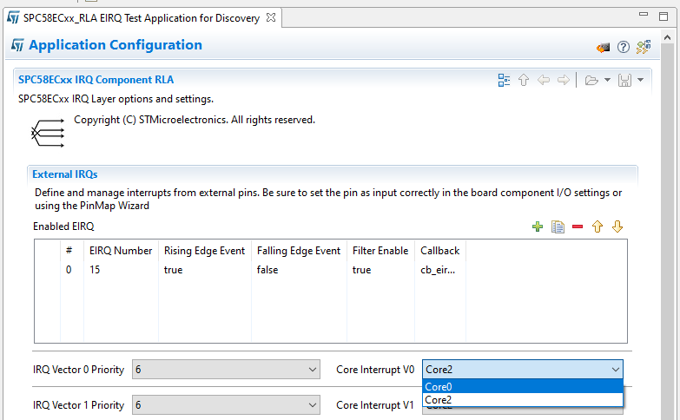Click the EIRQ Number column header

pos(121,251)
